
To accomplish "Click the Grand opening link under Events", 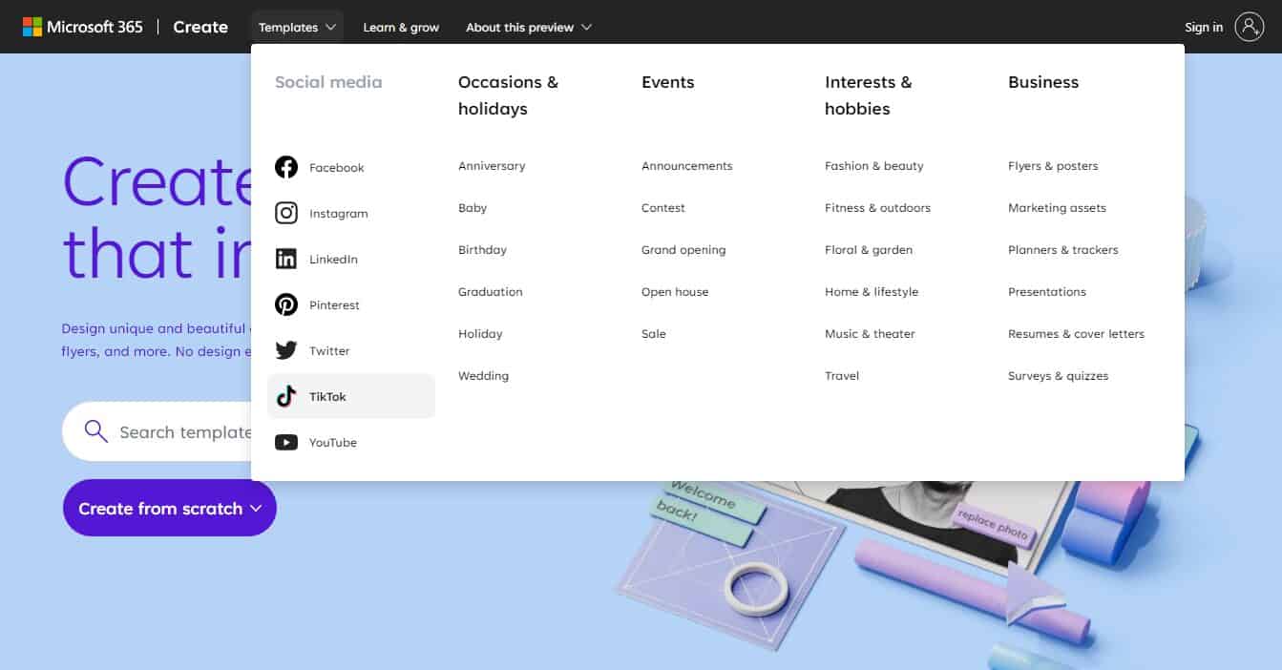I will (x=683, y=249).
